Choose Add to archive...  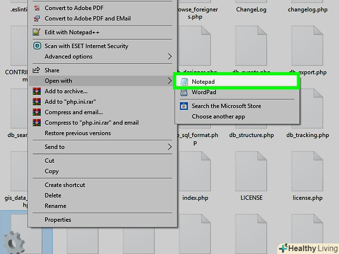102,91
